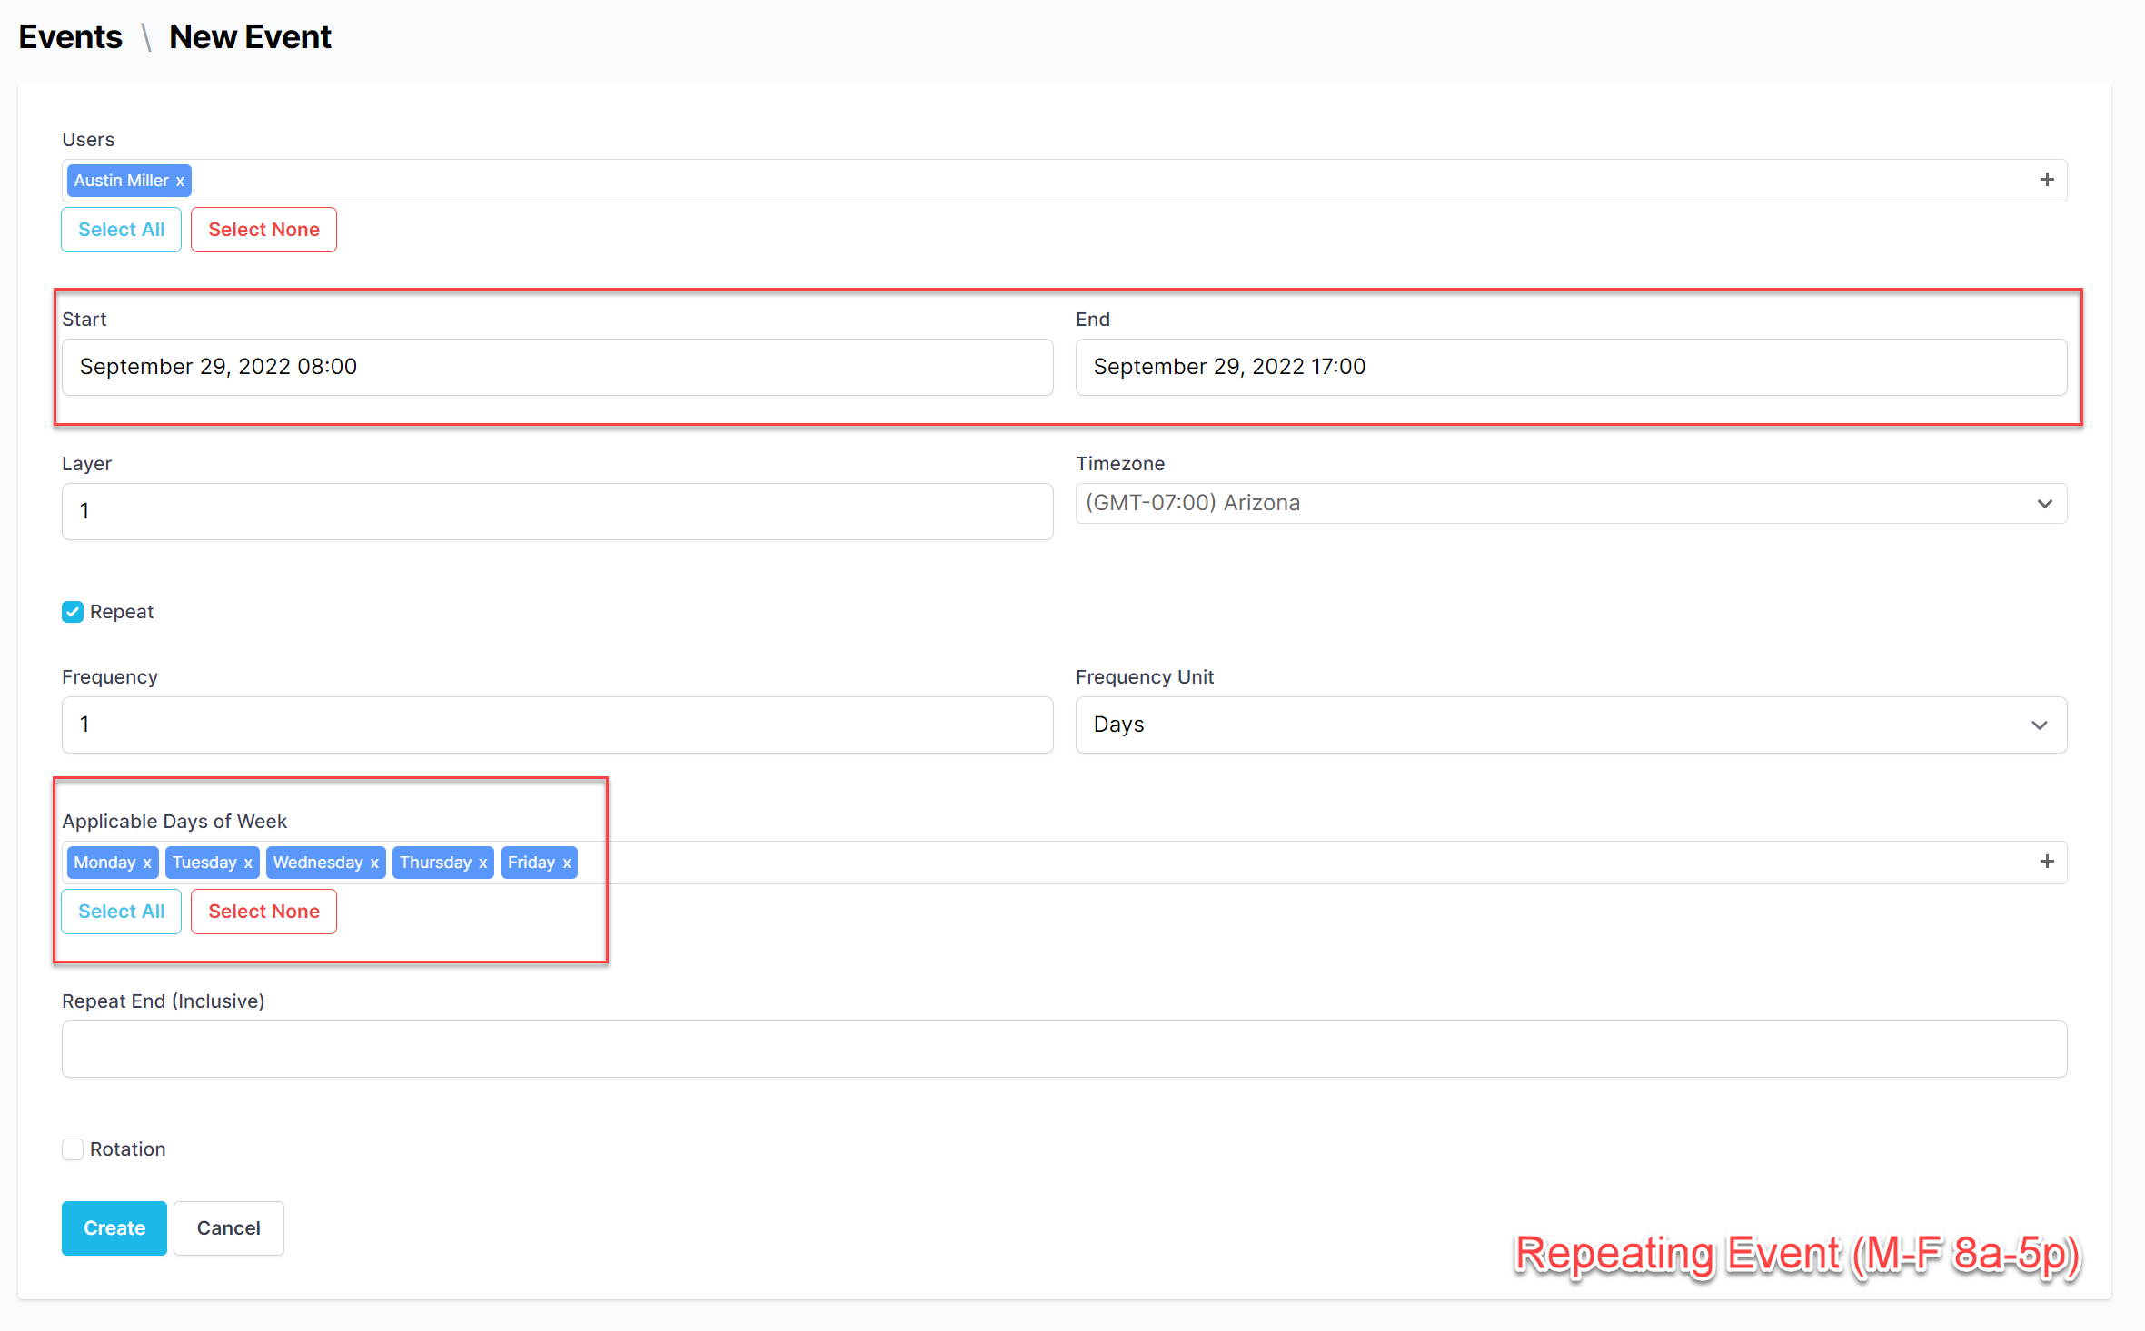This screenshot has width=2145, height=1331.
Task: Click plus icon in Users field
Action: pos(2046,180)
